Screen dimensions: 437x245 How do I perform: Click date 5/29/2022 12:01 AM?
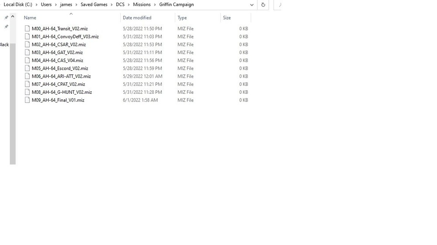pyautogui.click(x=142, y=76)
